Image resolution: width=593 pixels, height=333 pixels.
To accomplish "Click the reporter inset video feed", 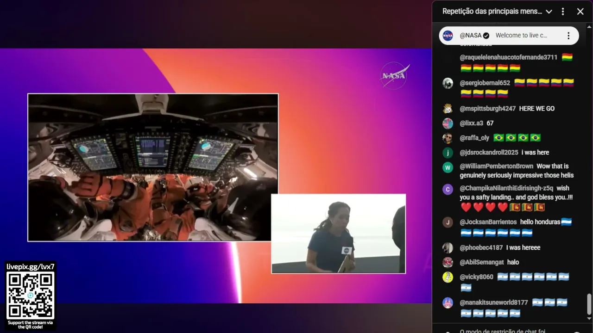I will click(338, 234).
